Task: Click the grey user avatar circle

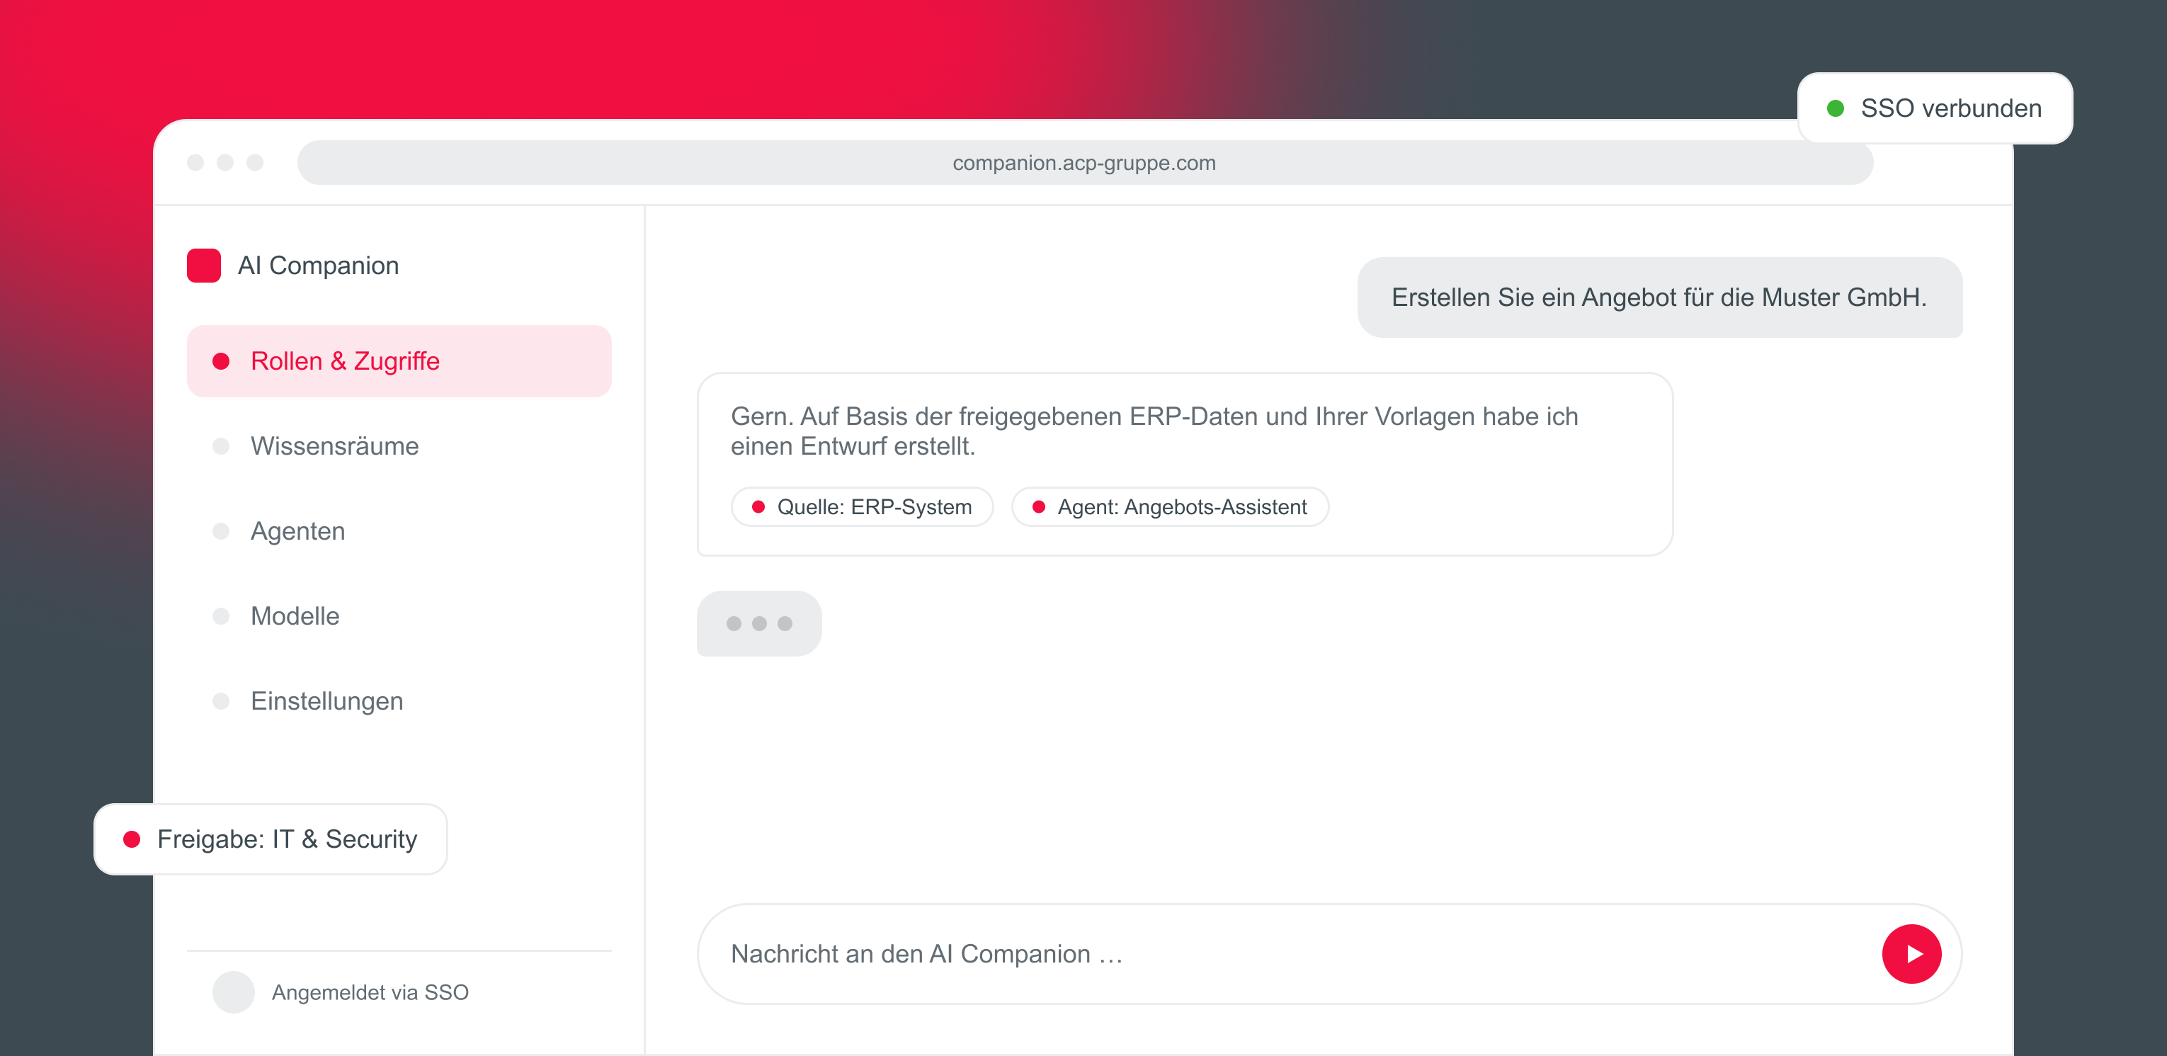Action: click(233, 992)
